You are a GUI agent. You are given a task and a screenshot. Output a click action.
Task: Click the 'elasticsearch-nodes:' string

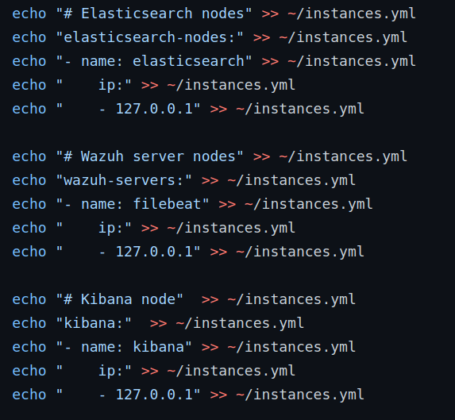[x=150, y=37]
